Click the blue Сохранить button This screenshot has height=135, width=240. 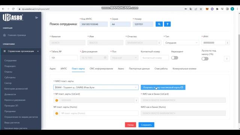[146, 125]
